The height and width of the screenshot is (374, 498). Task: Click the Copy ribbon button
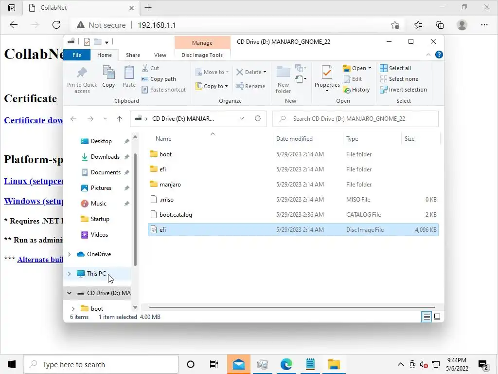[x=108, y=76]
